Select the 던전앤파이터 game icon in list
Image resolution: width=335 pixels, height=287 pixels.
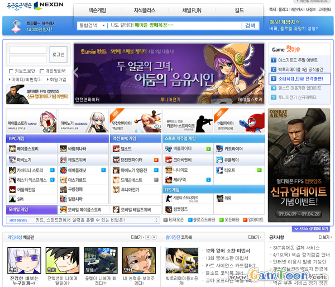(x=116, y=159)
